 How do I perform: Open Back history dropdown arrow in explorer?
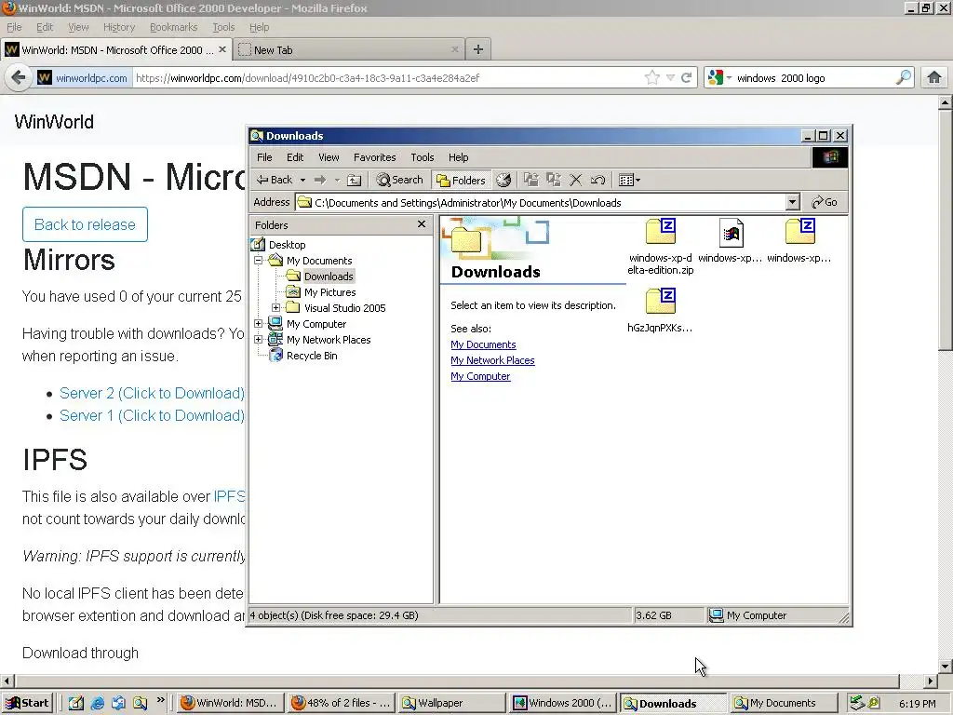coord(302,180)
